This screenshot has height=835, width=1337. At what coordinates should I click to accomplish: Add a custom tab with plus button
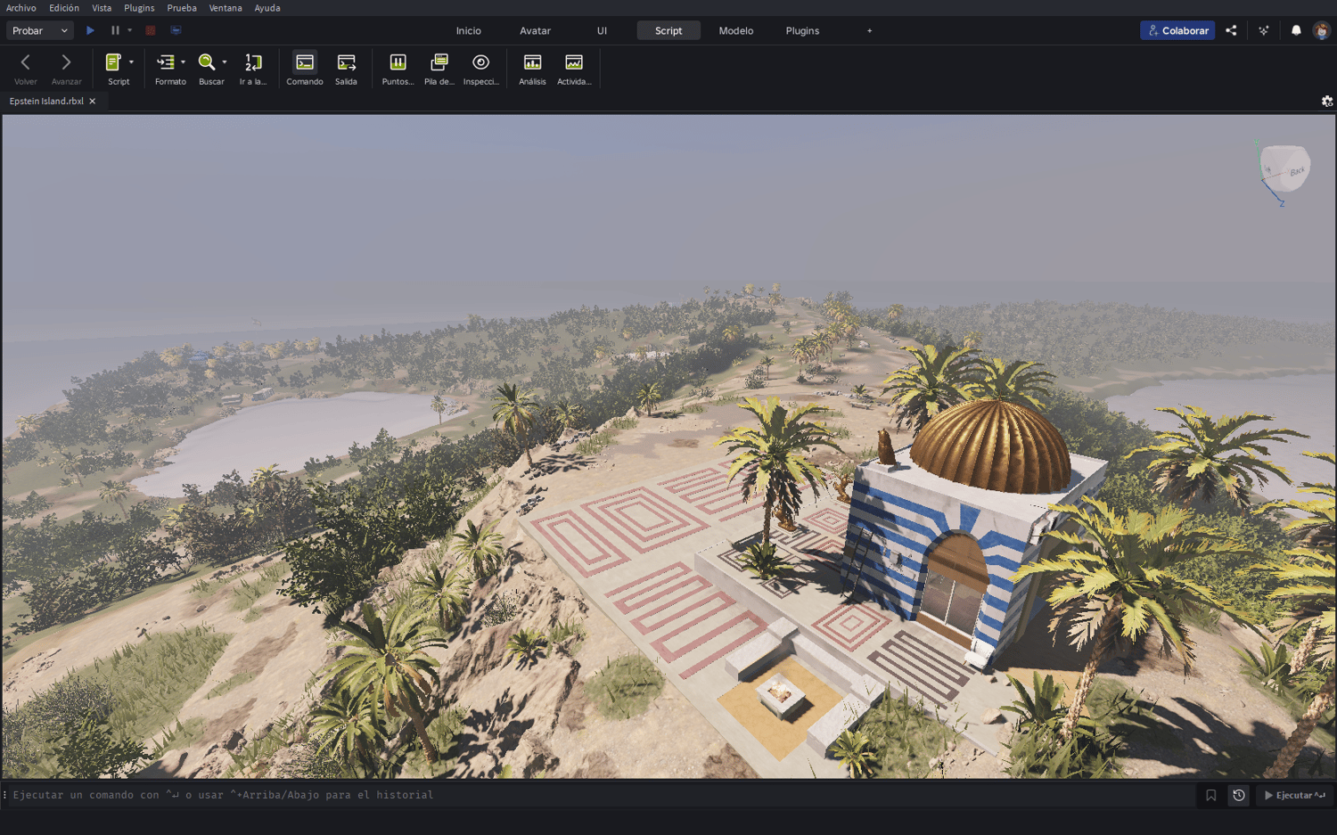(870, 30)
